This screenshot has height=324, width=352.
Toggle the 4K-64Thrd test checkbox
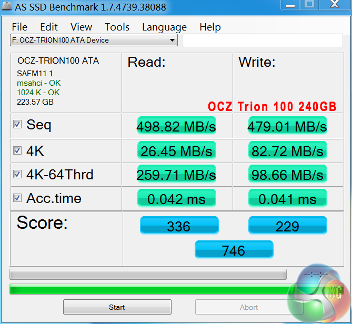tap(17, 174)
